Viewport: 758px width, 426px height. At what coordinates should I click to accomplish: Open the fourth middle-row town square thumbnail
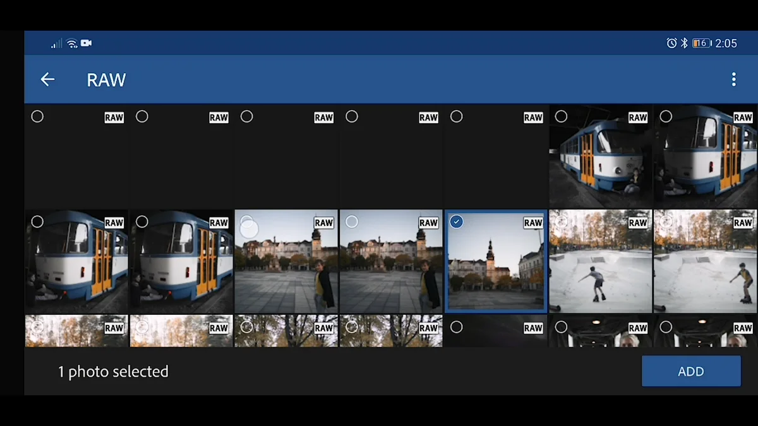pos(391,261)
